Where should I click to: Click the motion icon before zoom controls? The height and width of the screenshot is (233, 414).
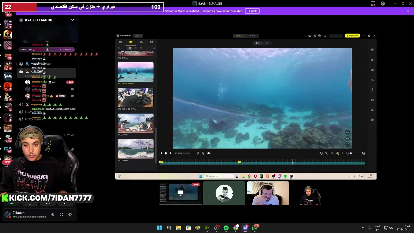coord(338,153)
